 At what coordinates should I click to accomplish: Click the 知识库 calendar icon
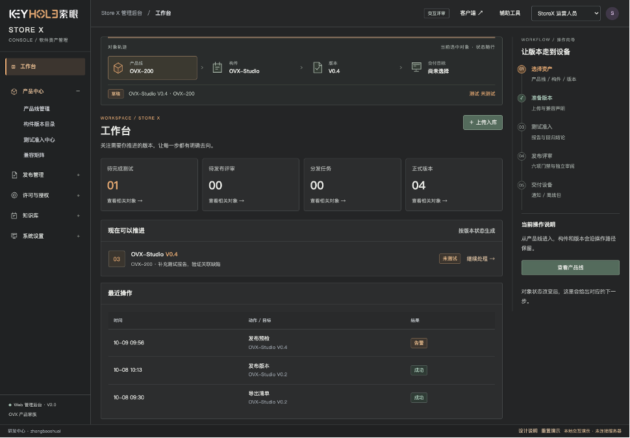click(x=14, y=216)
